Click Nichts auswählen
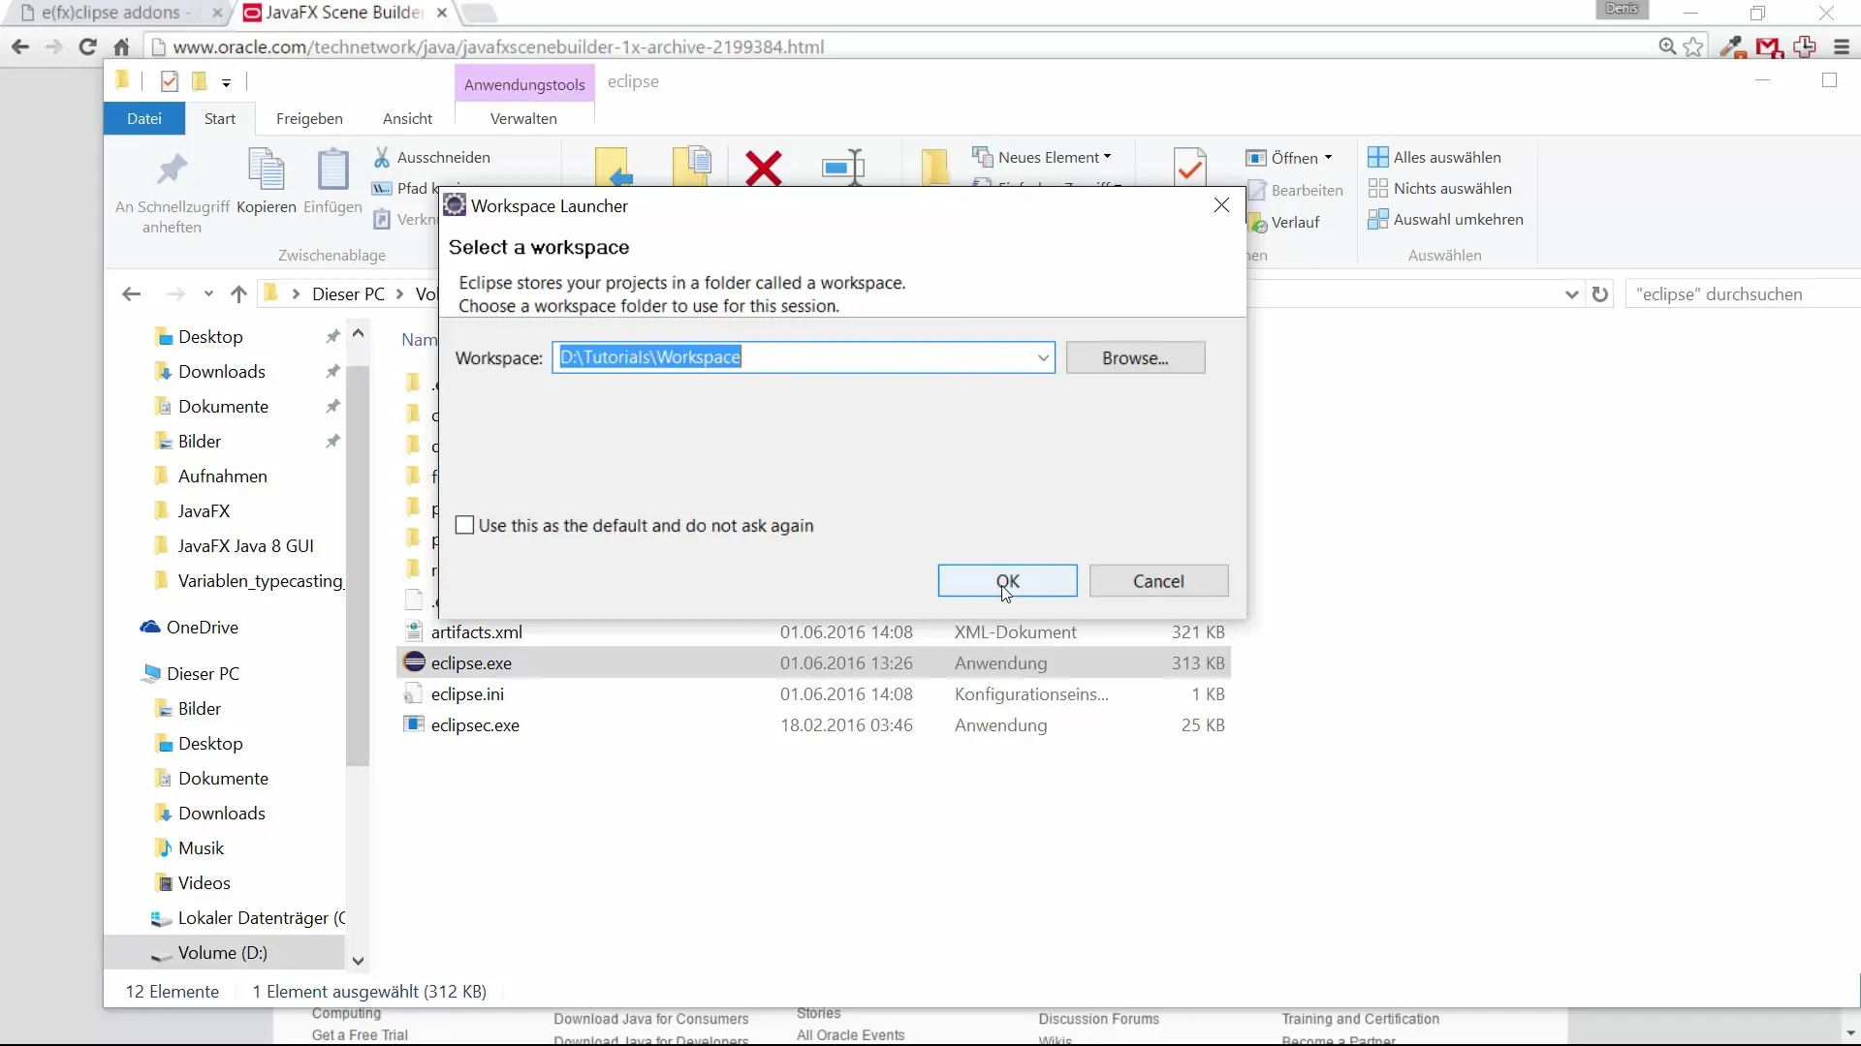1861x1046 pixels. (1439, 188)
